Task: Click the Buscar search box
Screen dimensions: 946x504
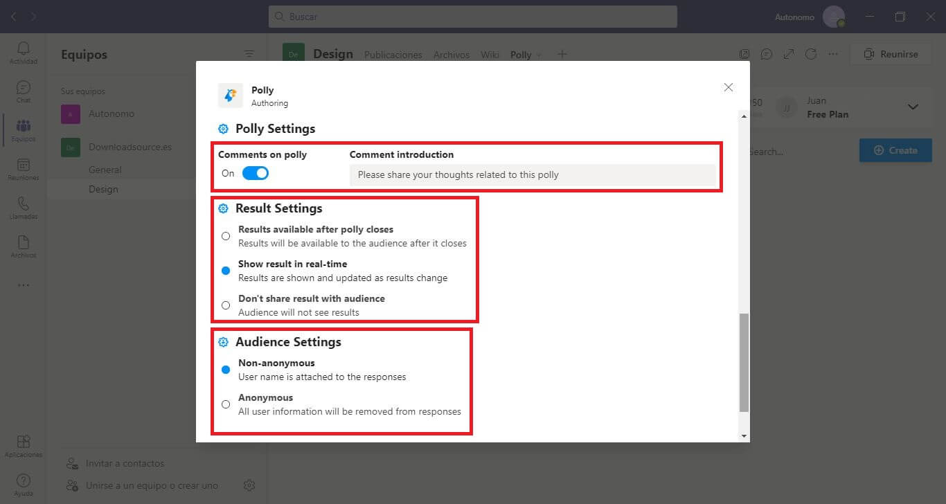Action: [x=473, y=17]
